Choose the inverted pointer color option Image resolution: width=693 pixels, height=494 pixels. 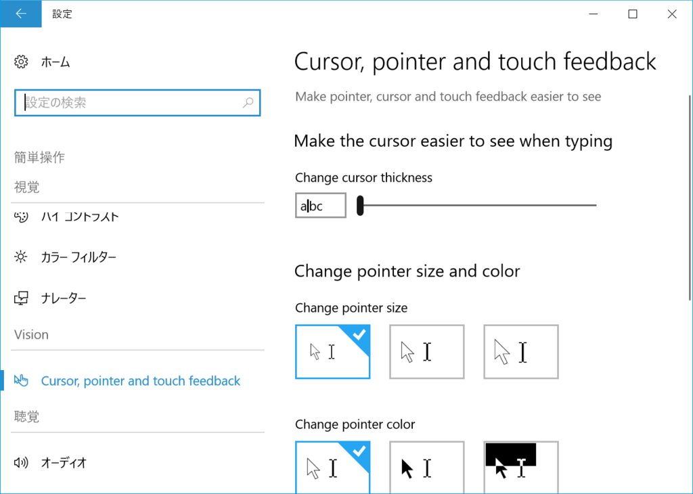[x=520, y=468]
